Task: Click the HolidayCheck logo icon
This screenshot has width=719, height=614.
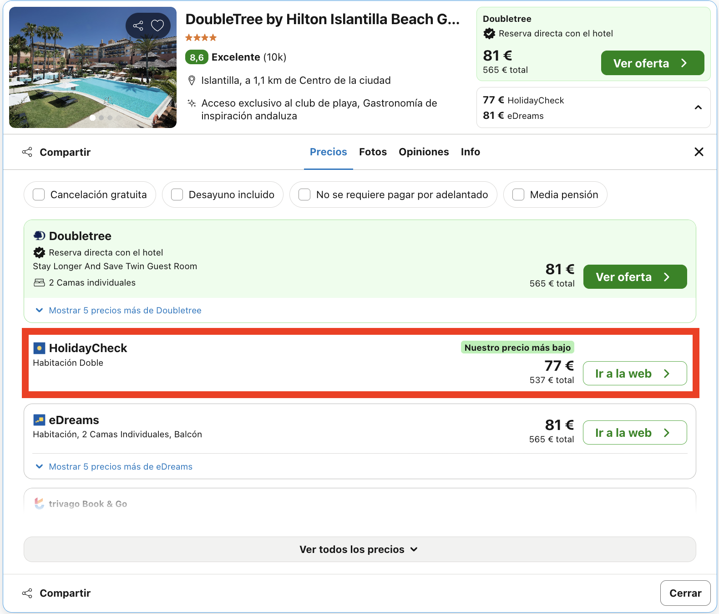Action: coord(40,348)
